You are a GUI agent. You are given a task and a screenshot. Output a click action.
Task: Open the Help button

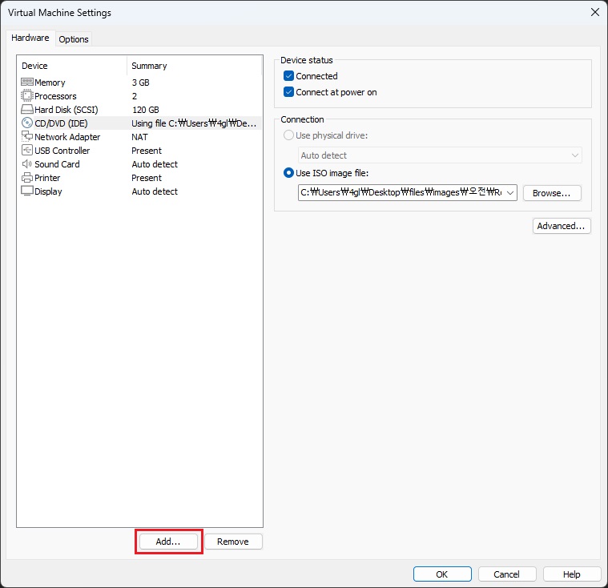[x=571, y=574]
